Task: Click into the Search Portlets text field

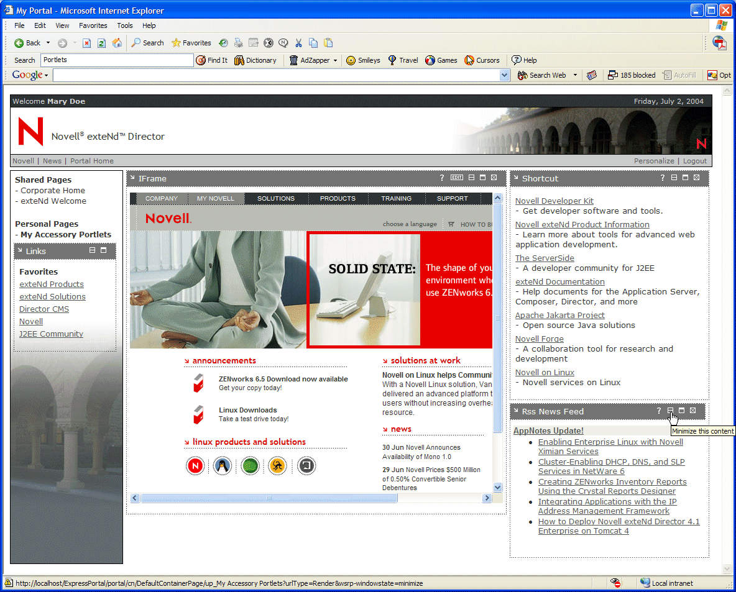Action: [x=117, y=60]
